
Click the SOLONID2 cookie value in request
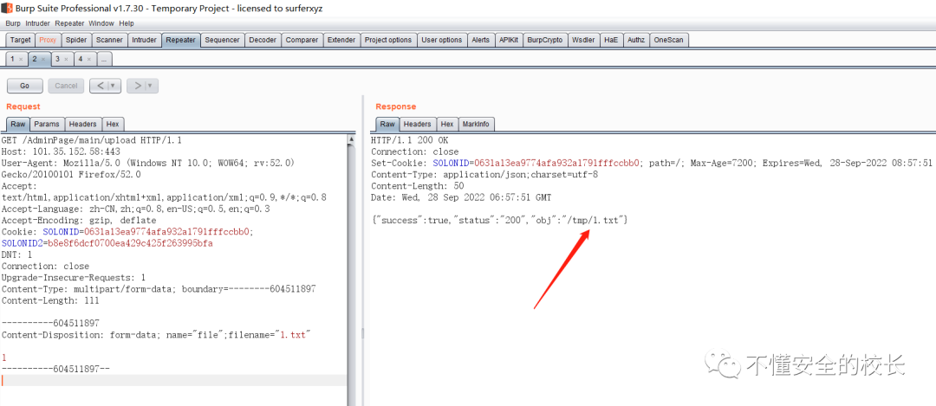130,243
